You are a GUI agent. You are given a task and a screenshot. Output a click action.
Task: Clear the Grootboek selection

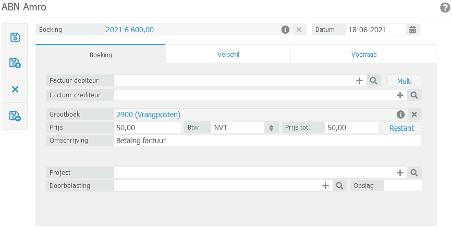tap(414, 115)
